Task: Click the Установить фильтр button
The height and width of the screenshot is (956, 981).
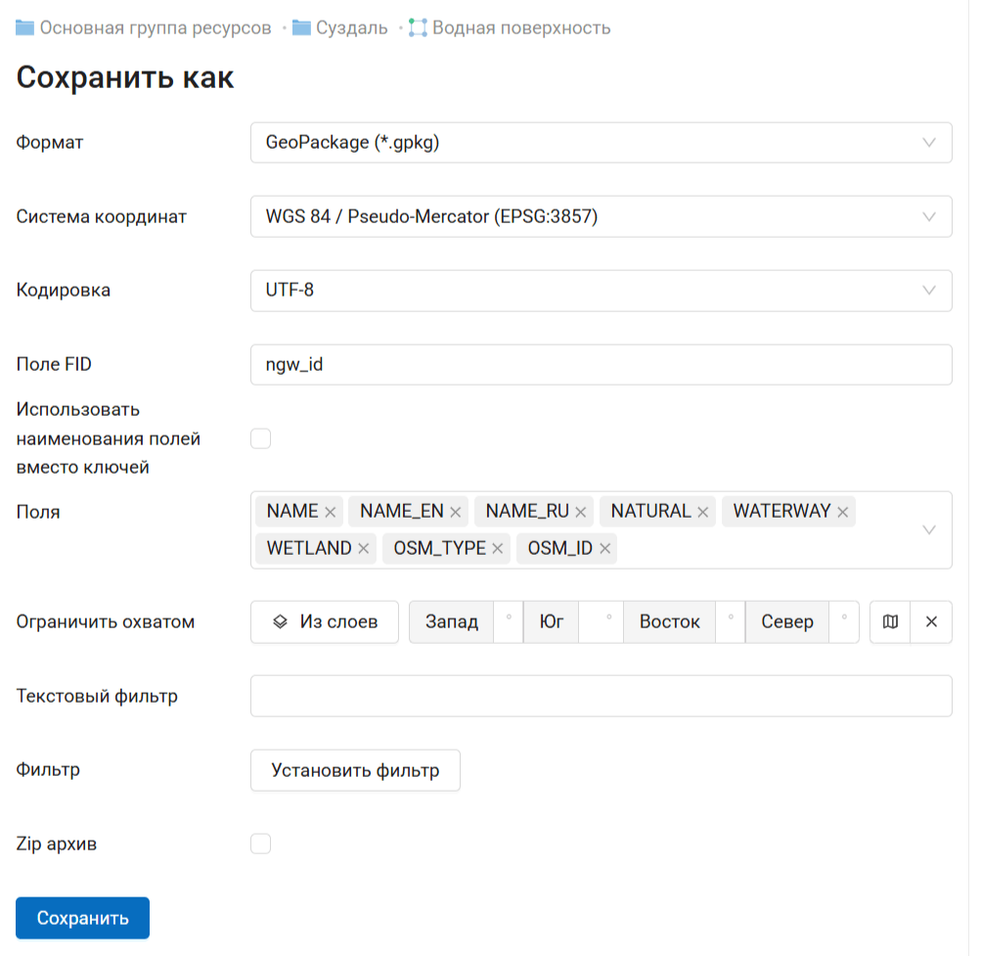Action: (x=355, y=770)
